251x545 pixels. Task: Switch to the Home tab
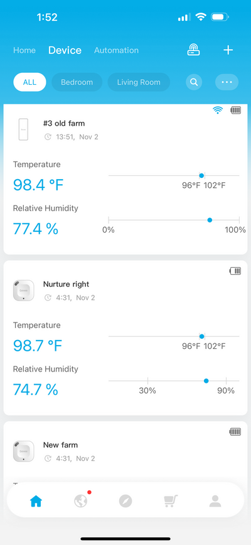(x=24, y=50)
